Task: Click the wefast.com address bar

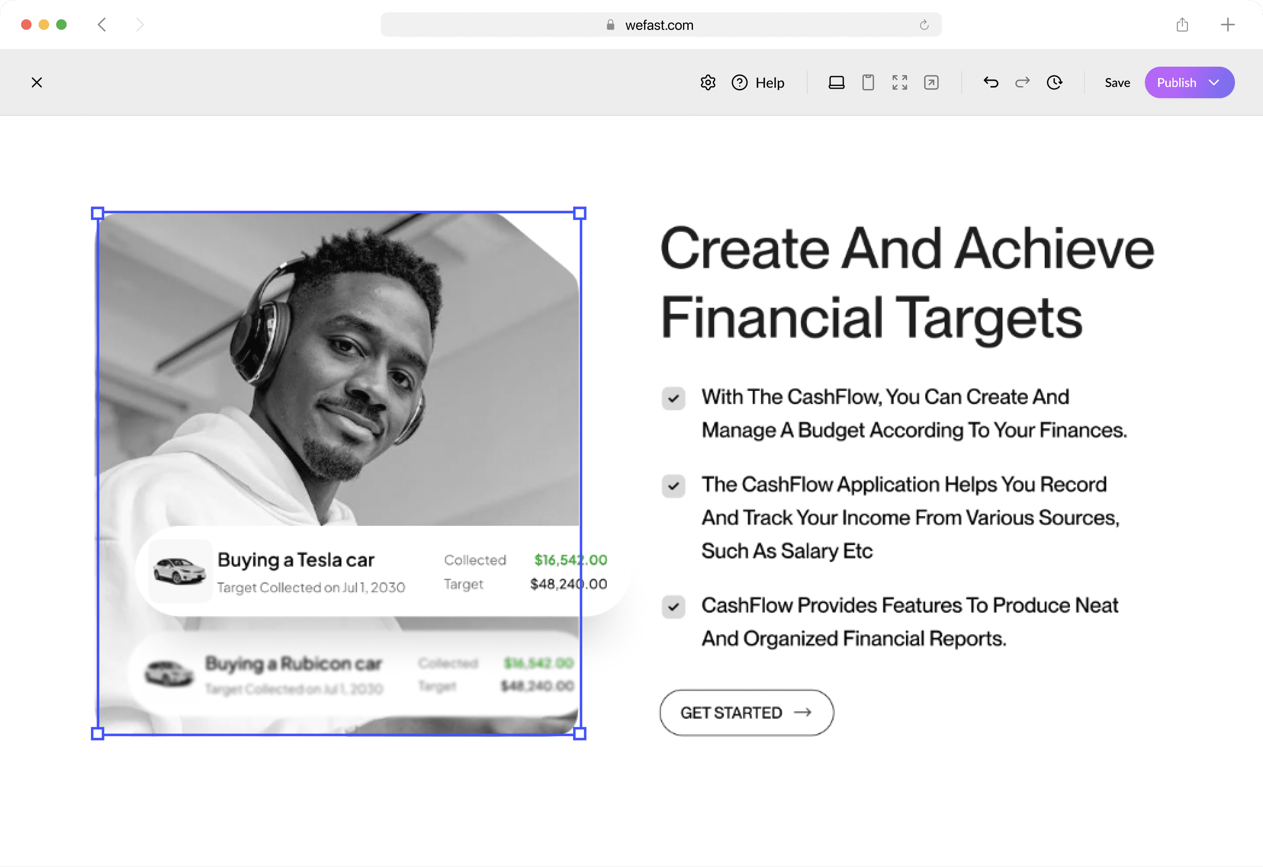Action: (659, 25)
